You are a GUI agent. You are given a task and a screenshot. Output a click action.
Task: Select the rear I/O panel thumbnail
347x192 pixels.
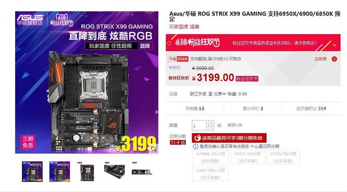pyautogui.click(x=142, y=172)
